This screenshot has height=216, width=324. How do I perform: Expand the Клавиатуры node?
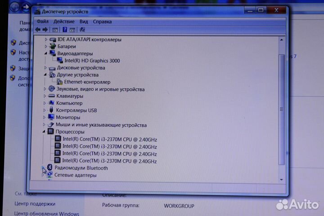tap(45, 96)
